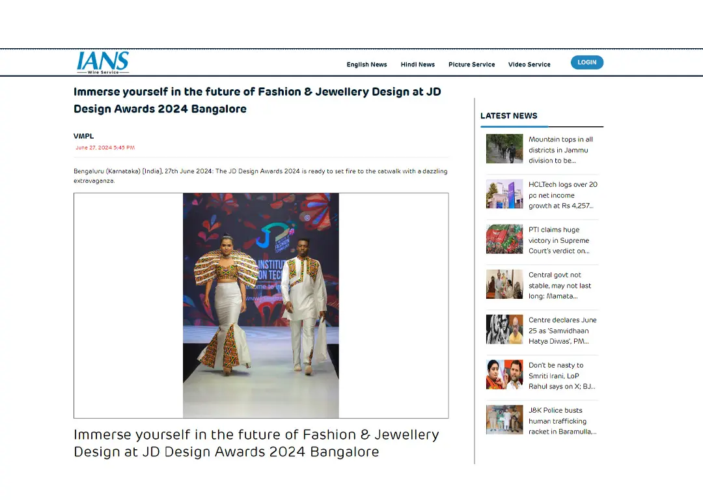The image size is (703, 500).
Task: Open J&K Police news thumbnail
Action: (x=504, y=420)
